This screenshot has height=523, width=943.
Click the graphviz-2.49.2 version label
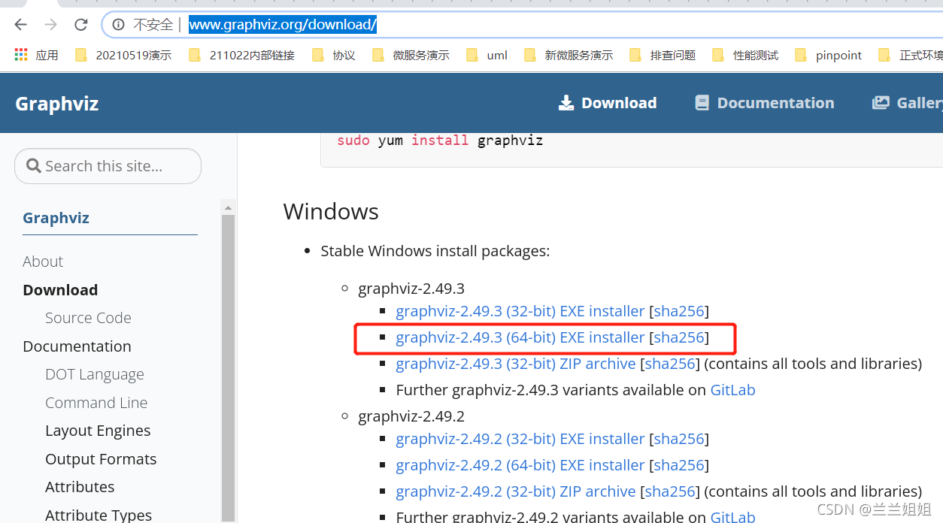tap(411, 416)
